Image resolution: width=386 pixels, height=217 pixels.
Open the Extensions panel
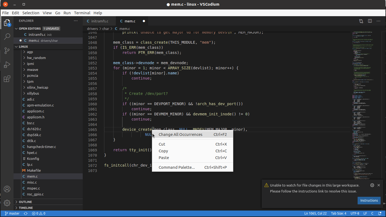tap(7, 79)
